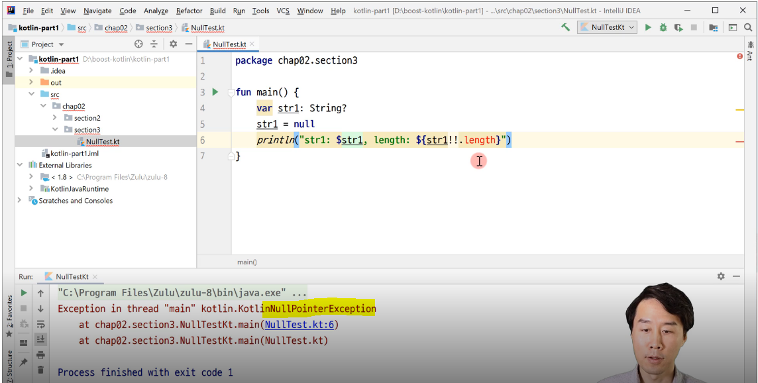Screen dimensions: 758x383
Task: Expand the KotlinJavaRuntime library
Action: click(x=31, y=189)
